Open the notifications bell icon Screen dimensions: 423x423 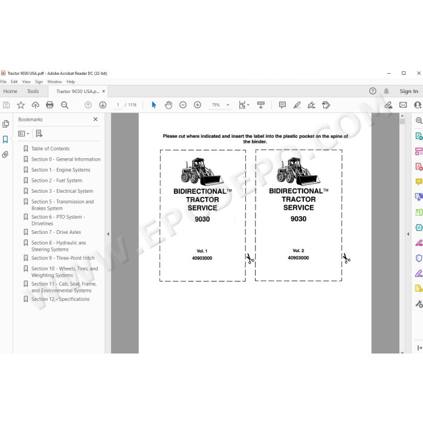[386, 91]
